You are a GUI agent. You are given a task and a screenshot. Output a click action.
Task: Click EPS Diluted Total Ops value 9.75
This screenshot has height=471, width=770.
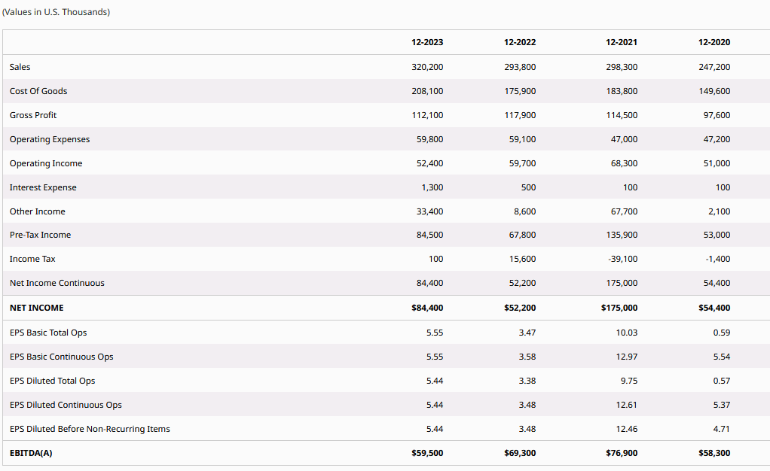[629, 380]
